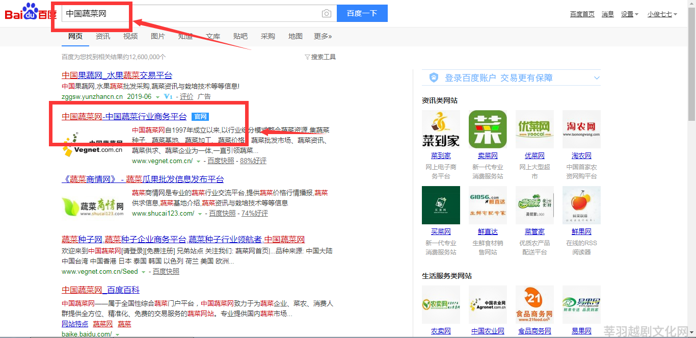Open 中国果蔬网_水果蔬菜交易平台 result

pos(117,75)
